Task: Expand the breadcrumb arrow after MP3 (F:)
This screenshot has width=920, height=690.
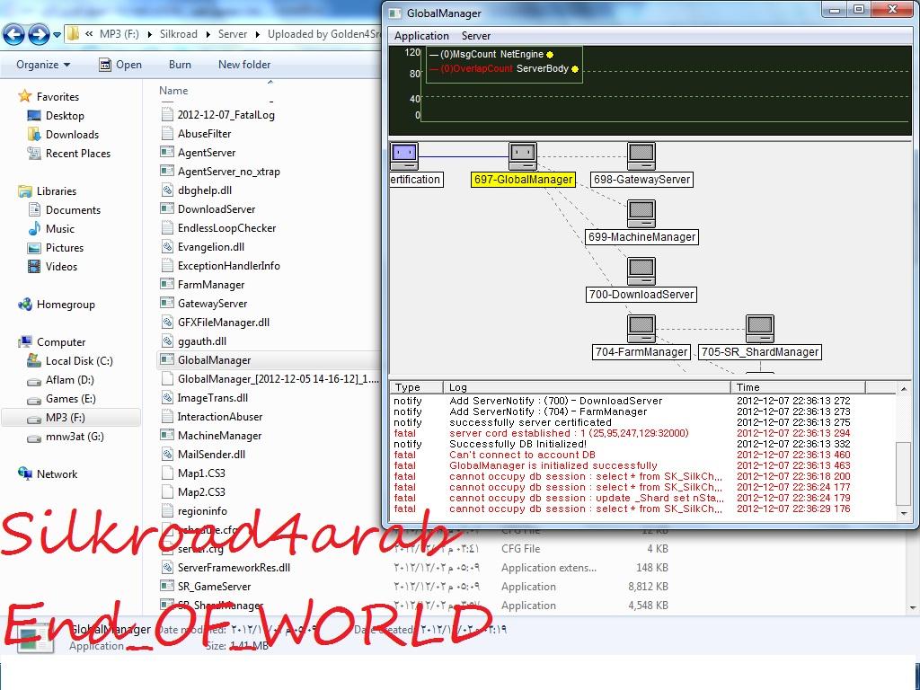Action: pyautogui.click(x=149, y=34)
